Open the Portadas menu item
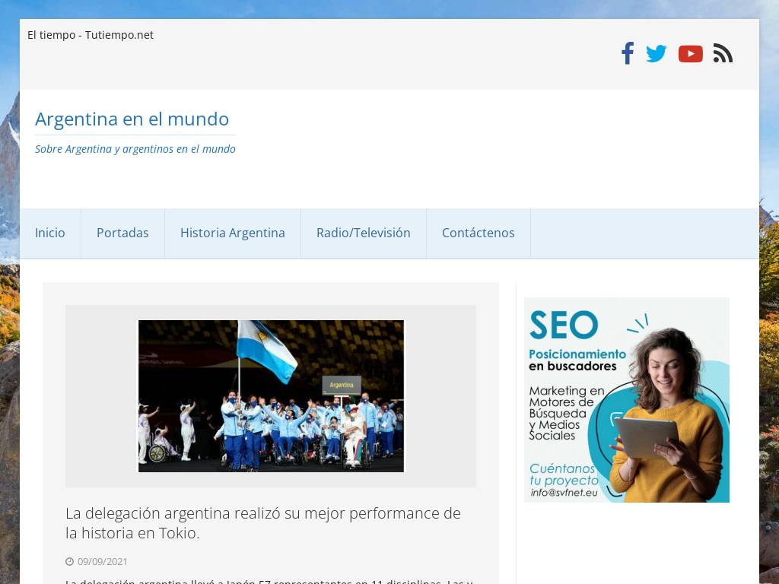The width and height of the screenshot is (779, 584). pos(122,233)
